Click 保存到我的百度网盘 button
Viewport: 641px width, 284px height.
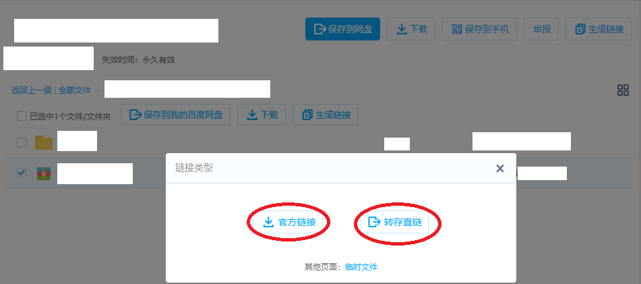[175, 115]
